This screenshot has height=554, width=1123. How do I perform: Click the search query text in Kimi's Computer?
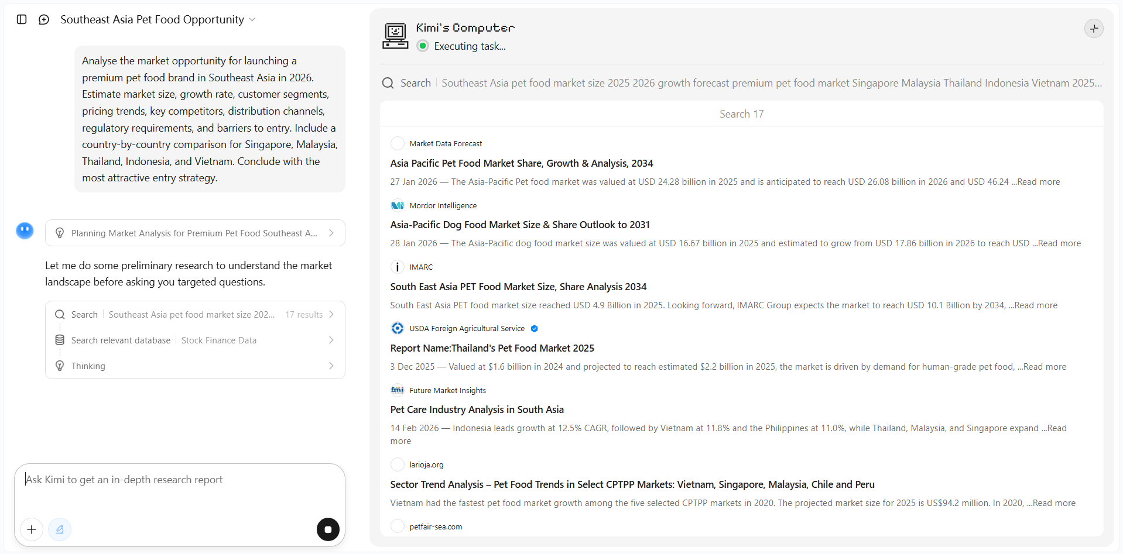click(772, 83)
